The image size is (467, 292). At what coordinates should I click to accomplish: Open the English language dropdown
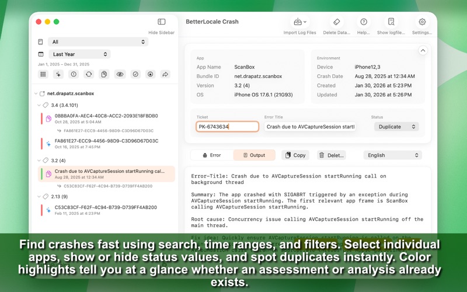click(x=392, y=155)
